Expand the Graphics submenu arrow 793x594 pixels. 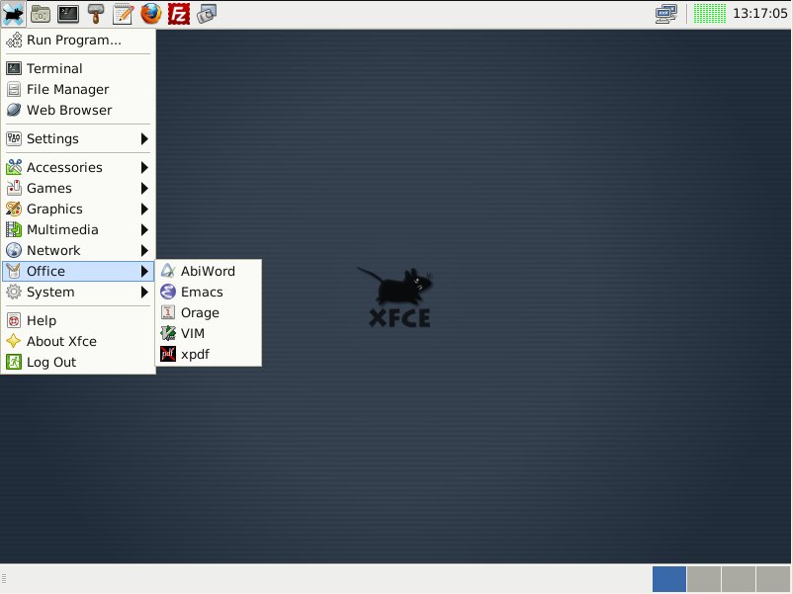click(x=144, y=209)
